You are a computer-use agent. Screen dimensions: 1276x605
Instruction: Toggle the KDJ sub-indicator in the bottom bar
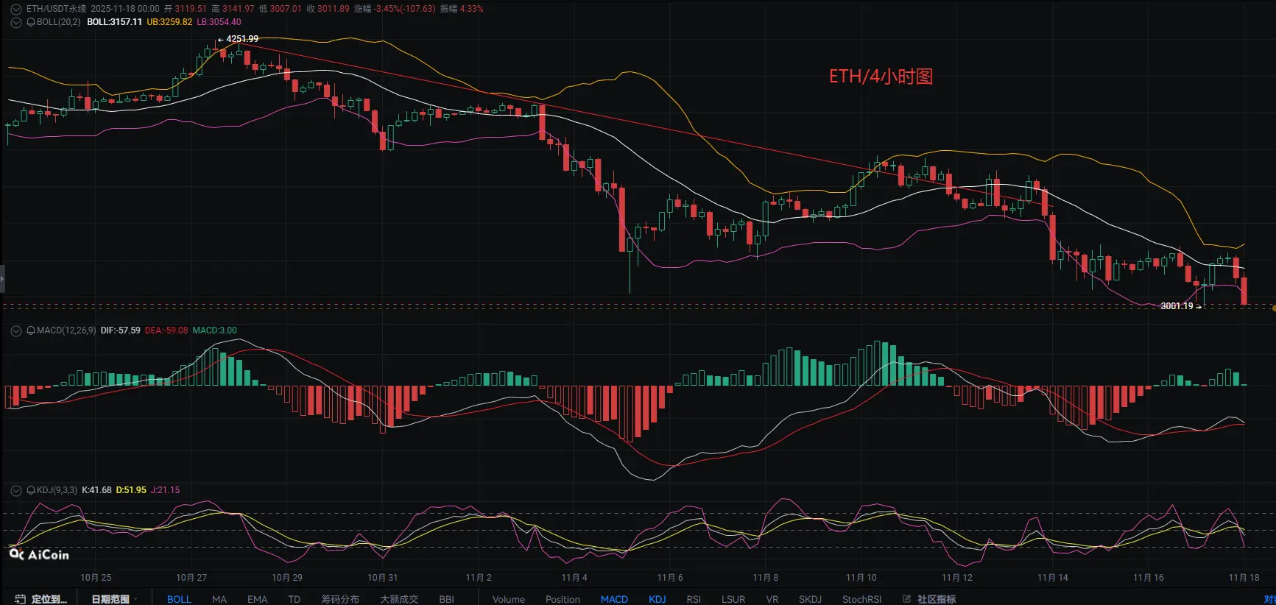pyautogui.click(x=658, y=599)
